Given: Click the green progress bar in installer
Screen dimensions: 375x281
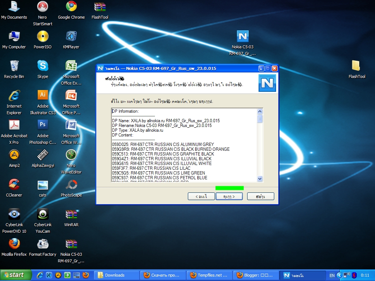Looking at the screenshot, I should pos(229,188).
